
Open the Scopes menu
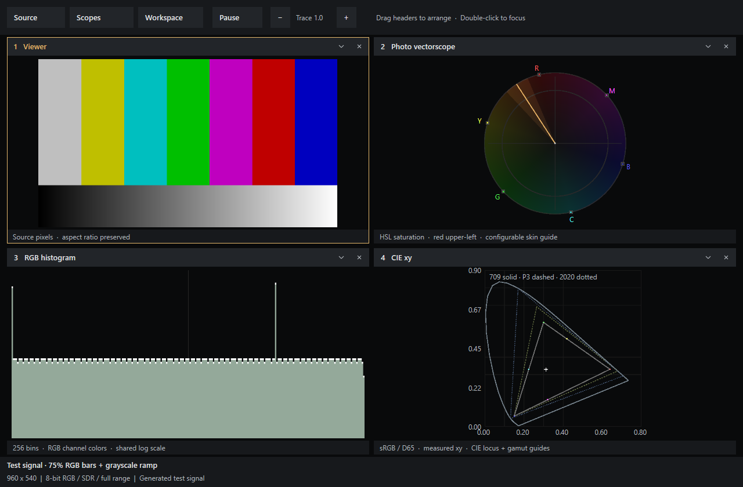coord(102,17)
